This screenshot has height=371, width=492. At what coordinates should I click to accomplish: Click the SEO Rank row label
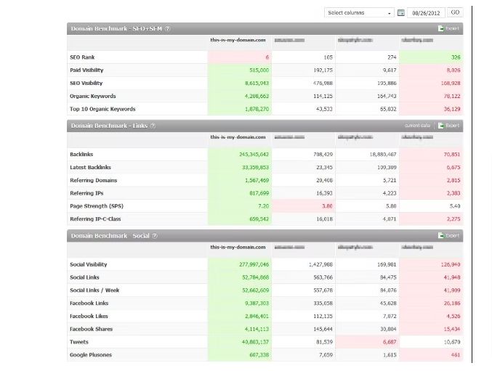tap(82, 57)
